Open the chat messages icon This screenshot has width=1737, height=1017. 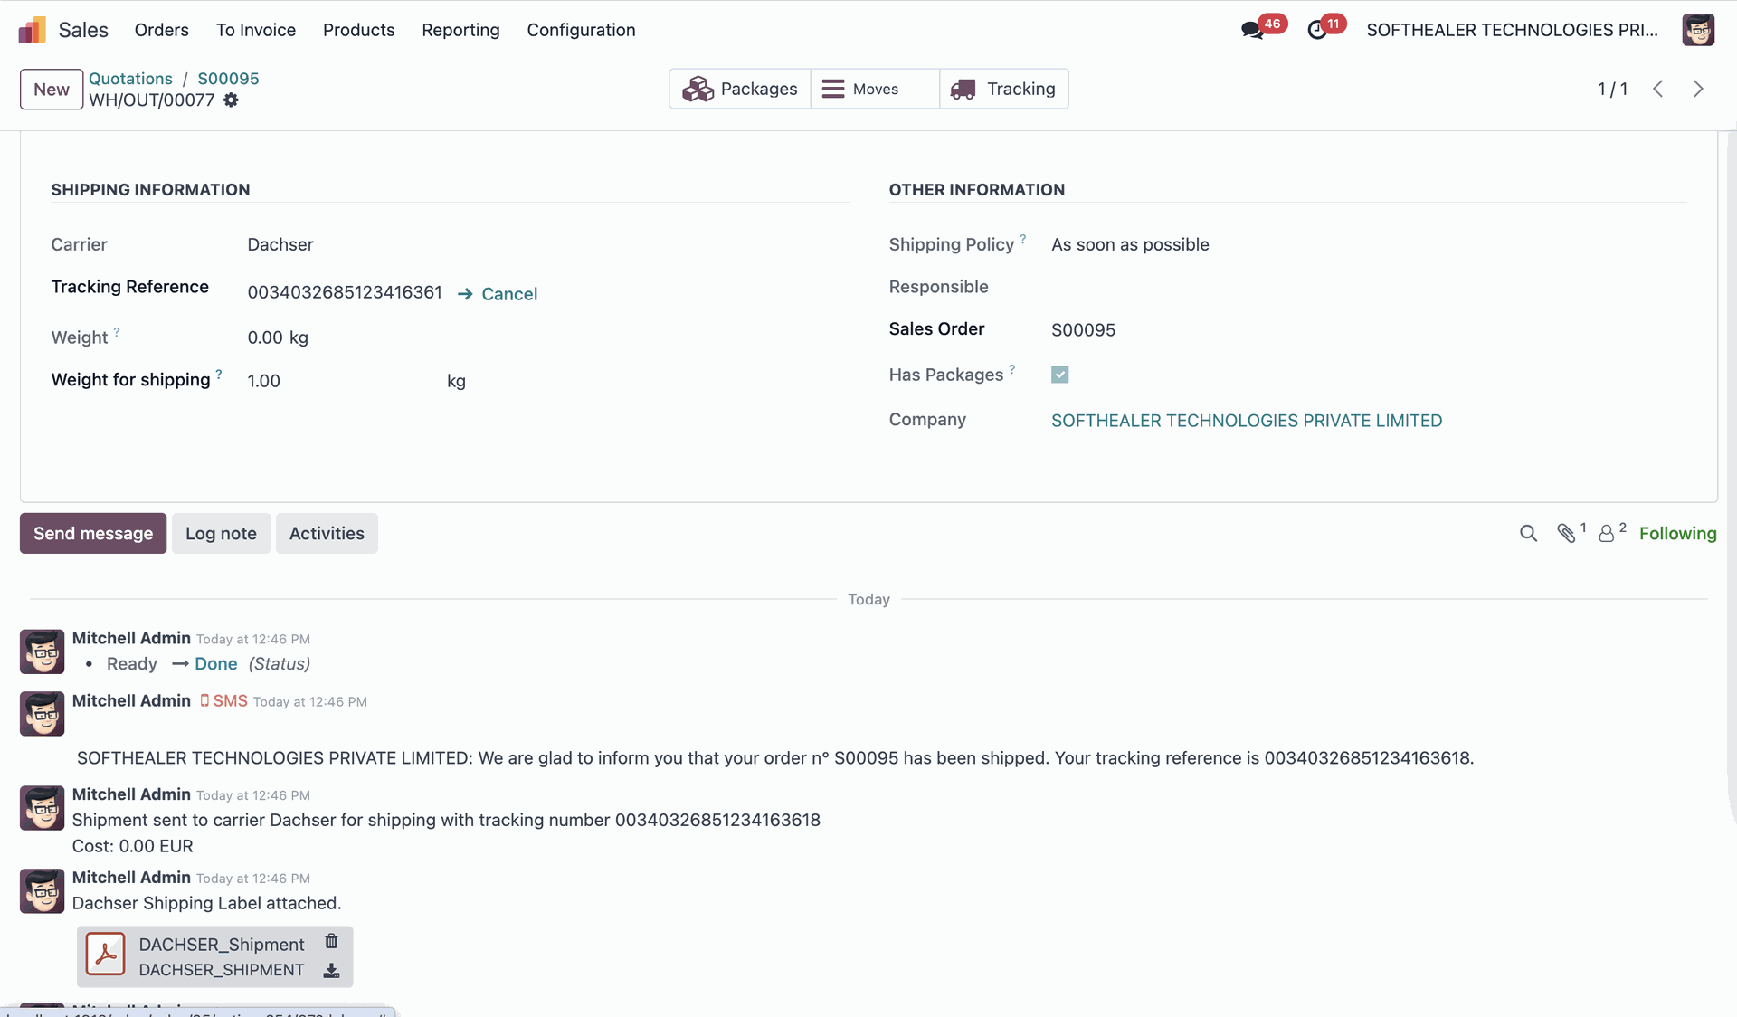(x=1252, y=30)
